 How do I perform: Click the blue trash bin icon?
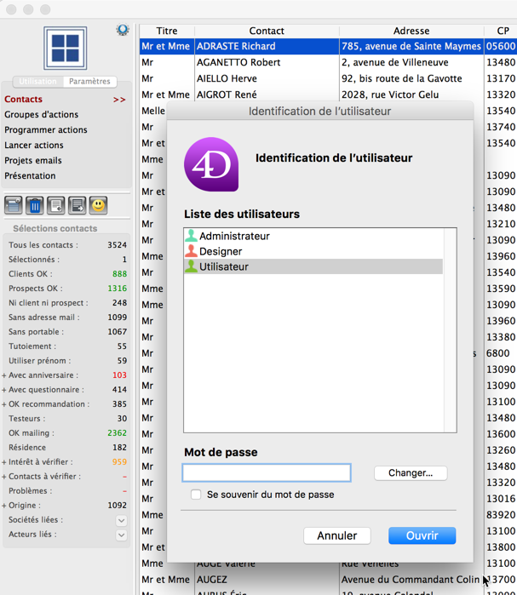click(35, 205)
